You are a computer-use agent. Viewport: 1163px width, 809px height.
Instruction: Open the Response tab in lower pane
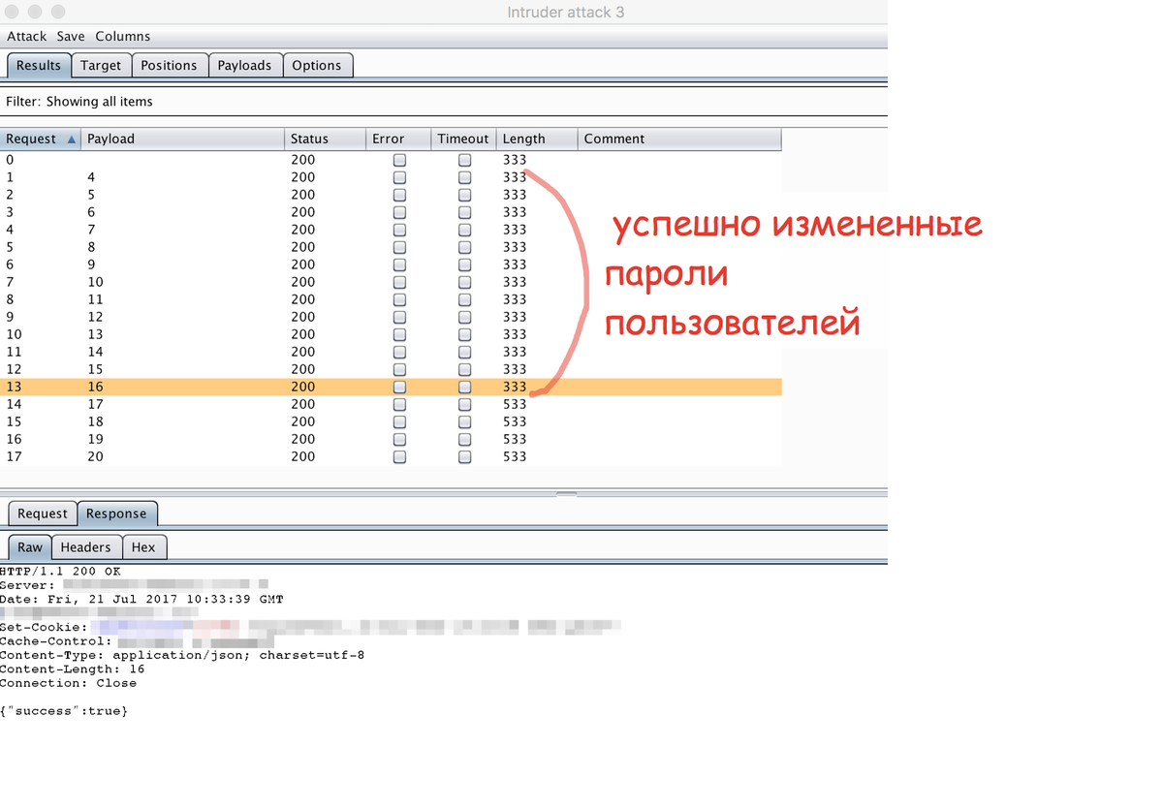coord(116,513)
